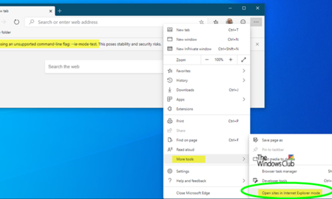Click the History clock icon
This screenshot has width=332, height=199.
[x=170, y=80]
